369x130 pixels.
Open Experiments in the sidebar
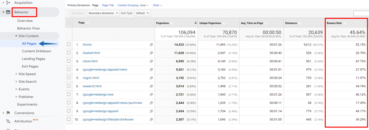pos(27,105)
